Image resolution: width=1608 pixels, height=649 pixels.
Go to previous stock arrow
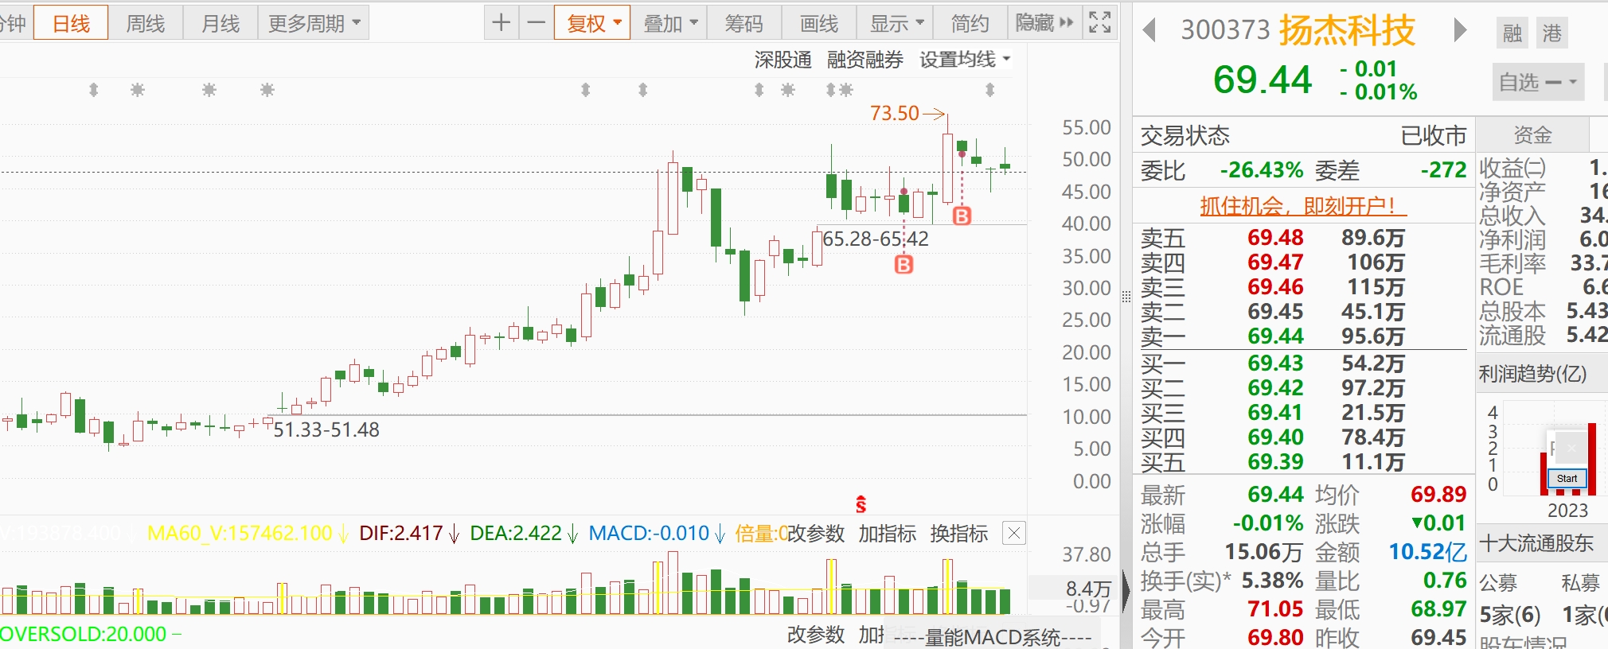pyautogui.click(x=1149, y=30)
